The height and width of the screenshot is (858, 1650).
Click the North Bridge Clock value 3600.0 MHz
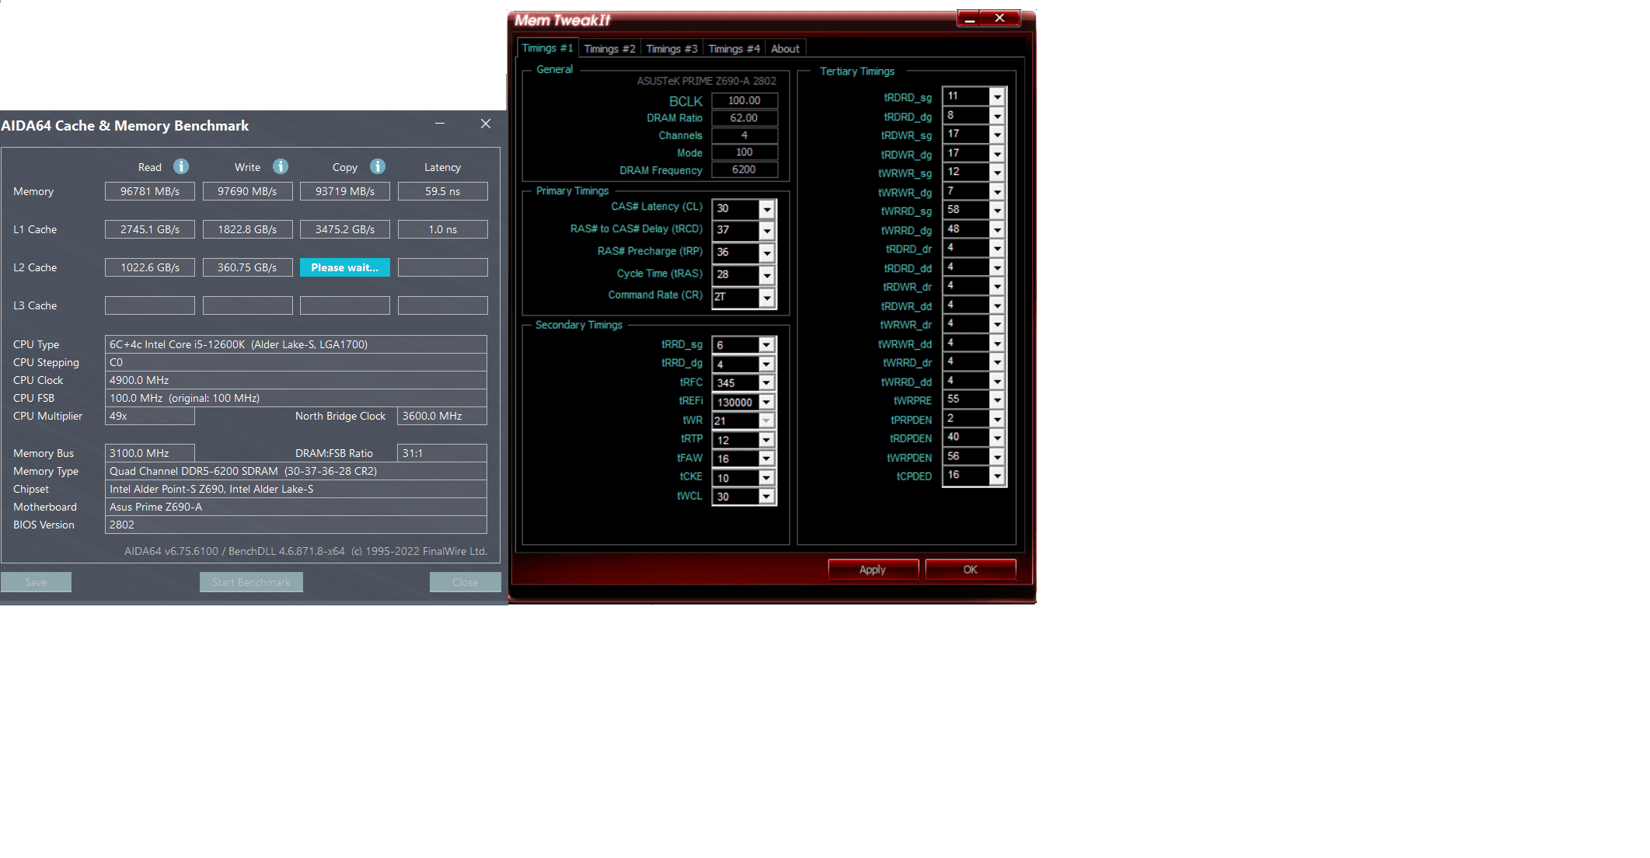pos(442,416)
